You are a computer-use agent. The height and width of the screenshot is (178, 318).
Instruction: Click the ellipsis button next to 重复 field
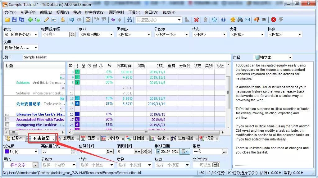[225, 152]
